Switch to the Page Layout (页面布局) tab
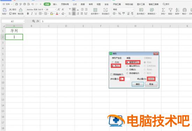The width and height of the screenshot is (192, 131). [65, 4]
